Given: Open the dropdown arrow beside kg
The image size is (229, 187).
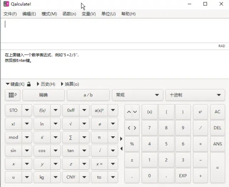Looking at the screenshot, I should click(55, 177).
